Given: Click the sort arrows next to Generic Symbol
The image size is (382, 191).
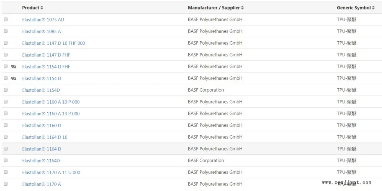Looking at the screenshot, I should (x=373, y=8).
